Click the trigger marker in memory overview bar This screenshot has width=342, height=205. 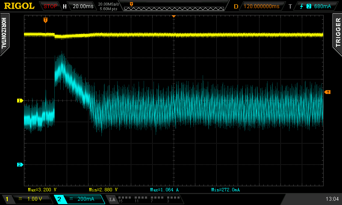pyautogui.click(x=131, y=4)
